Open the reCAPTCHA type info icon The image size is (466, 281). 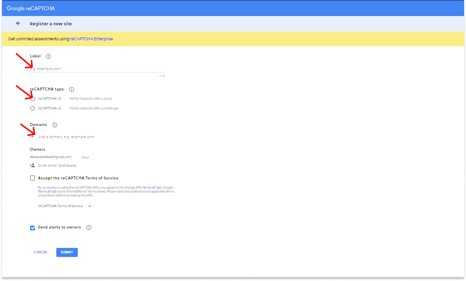click(x=71, y=89)
